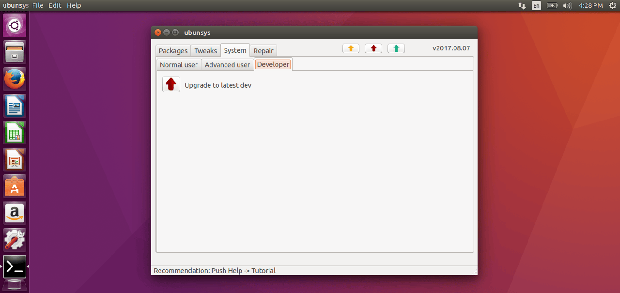Open the Repair tab
The width and height of the screenshot is (620, 293).
click(x=263, y=51)
